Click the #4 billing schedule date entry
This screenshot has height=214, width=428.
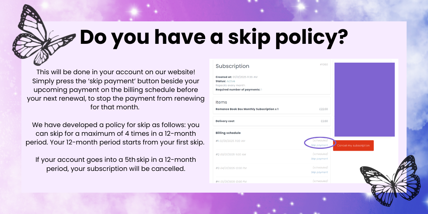(231, 181)
